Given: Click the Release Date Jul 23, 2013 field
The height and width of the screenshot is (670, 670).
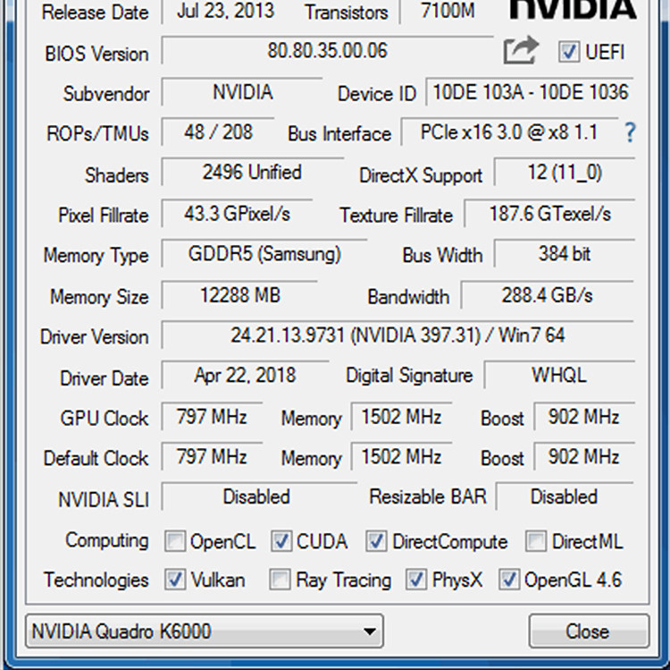Looking at the screenshot, I should [226, 10].
